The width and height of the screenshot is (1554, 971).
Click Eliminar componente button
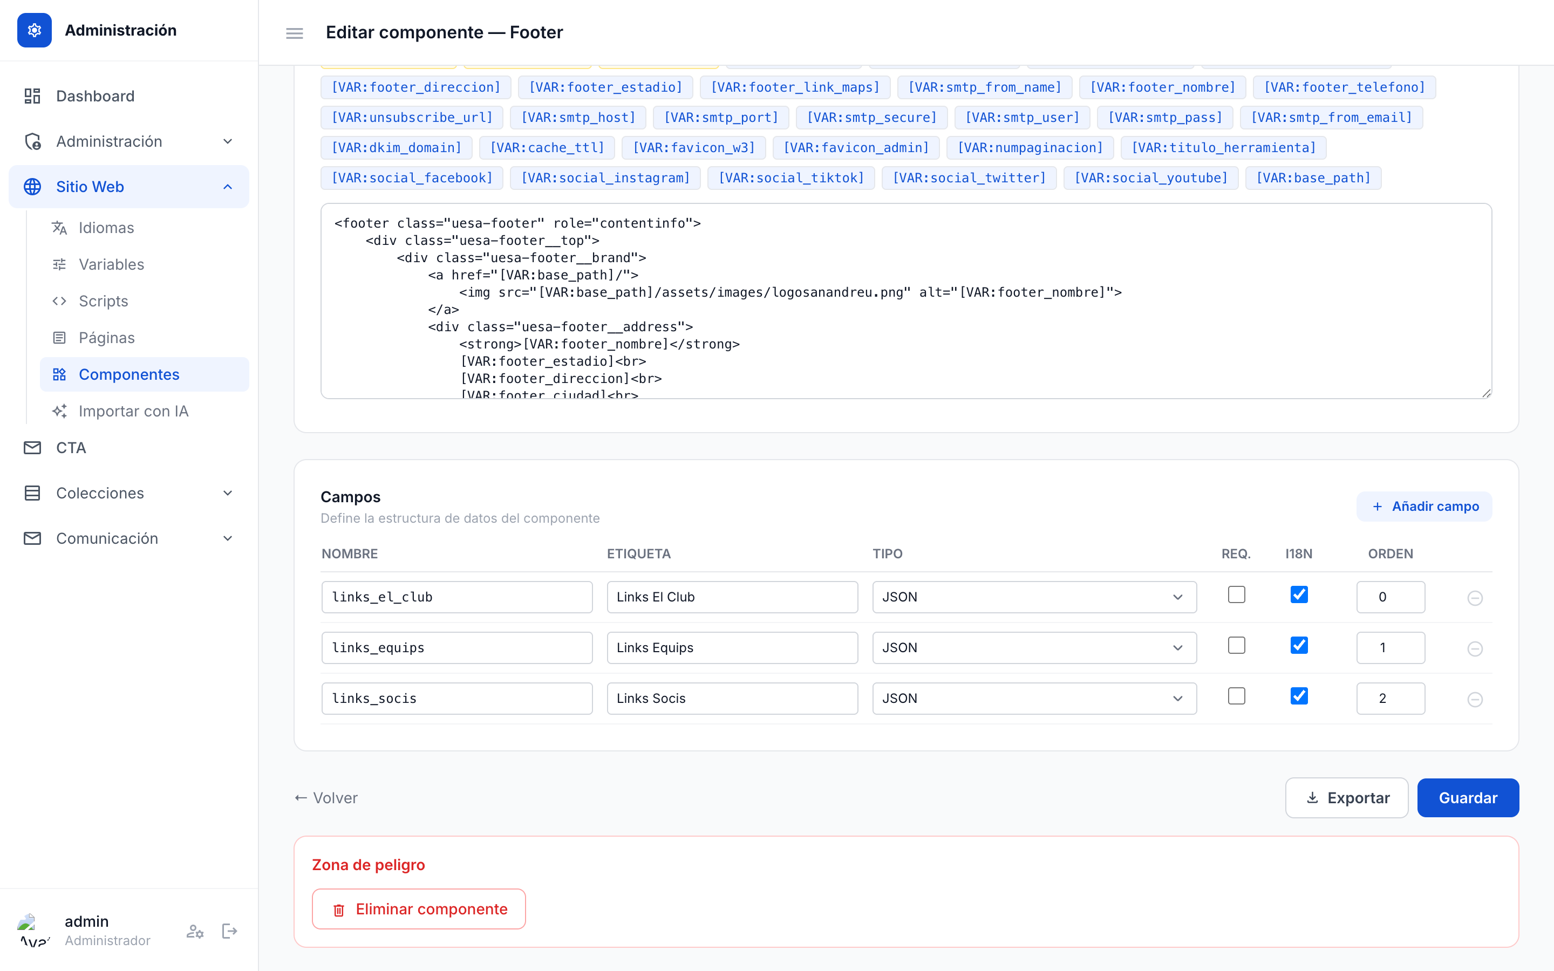(419, 910)
